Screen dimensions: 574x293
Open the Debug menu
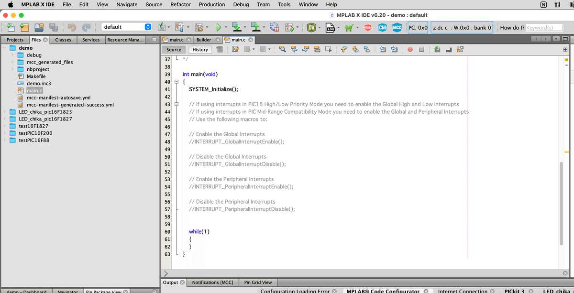point(241,4)
